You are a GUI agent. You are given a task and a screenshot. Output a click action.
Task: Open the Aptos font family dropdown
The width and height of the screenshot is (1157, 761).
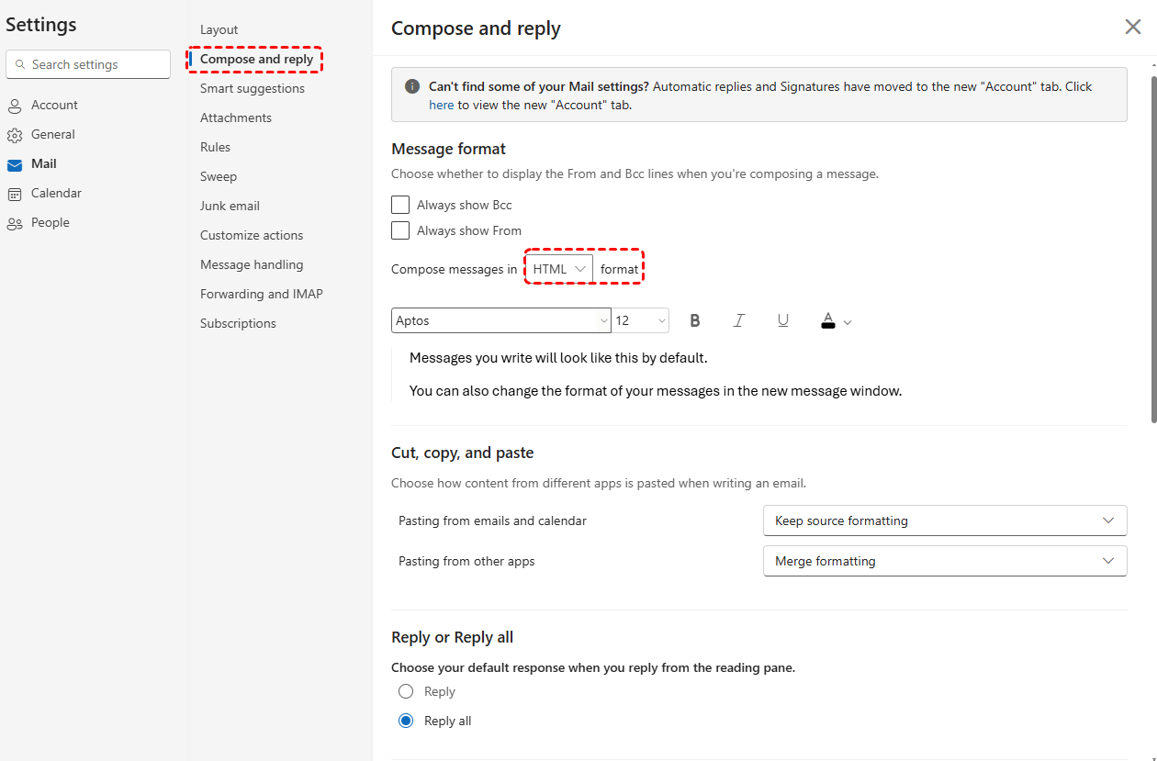click(x=501, y=320)
